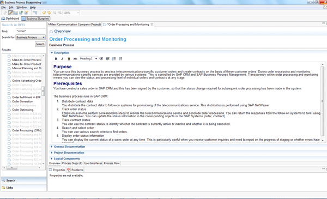The height and width of the screenshot is (199, 327).
Task: Click the yellow redo arrow icon
Action: point(49,13)
